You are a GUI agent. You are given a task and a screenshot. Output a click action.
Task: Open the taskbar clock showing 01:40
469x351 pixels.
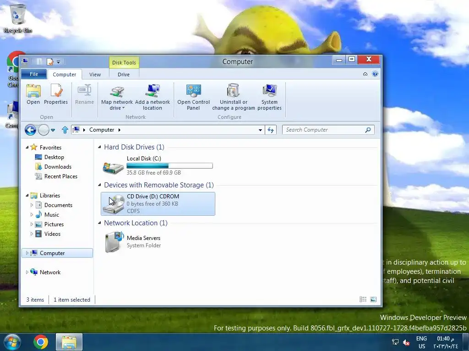446,342
